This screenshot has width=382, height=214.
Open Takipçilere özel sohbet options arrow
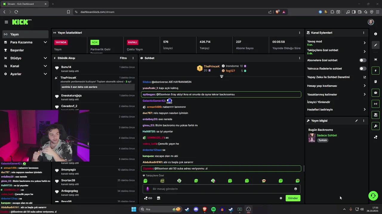click(x=364, y=51)
